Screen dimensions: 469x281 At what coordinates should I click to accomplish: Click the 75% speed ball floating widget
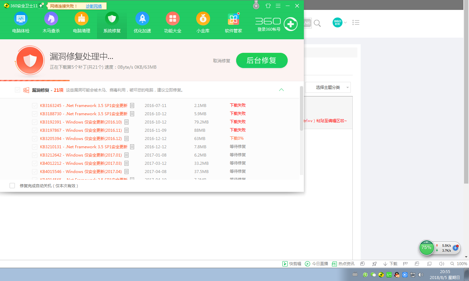pyautogui.click(x=426, y=248)
